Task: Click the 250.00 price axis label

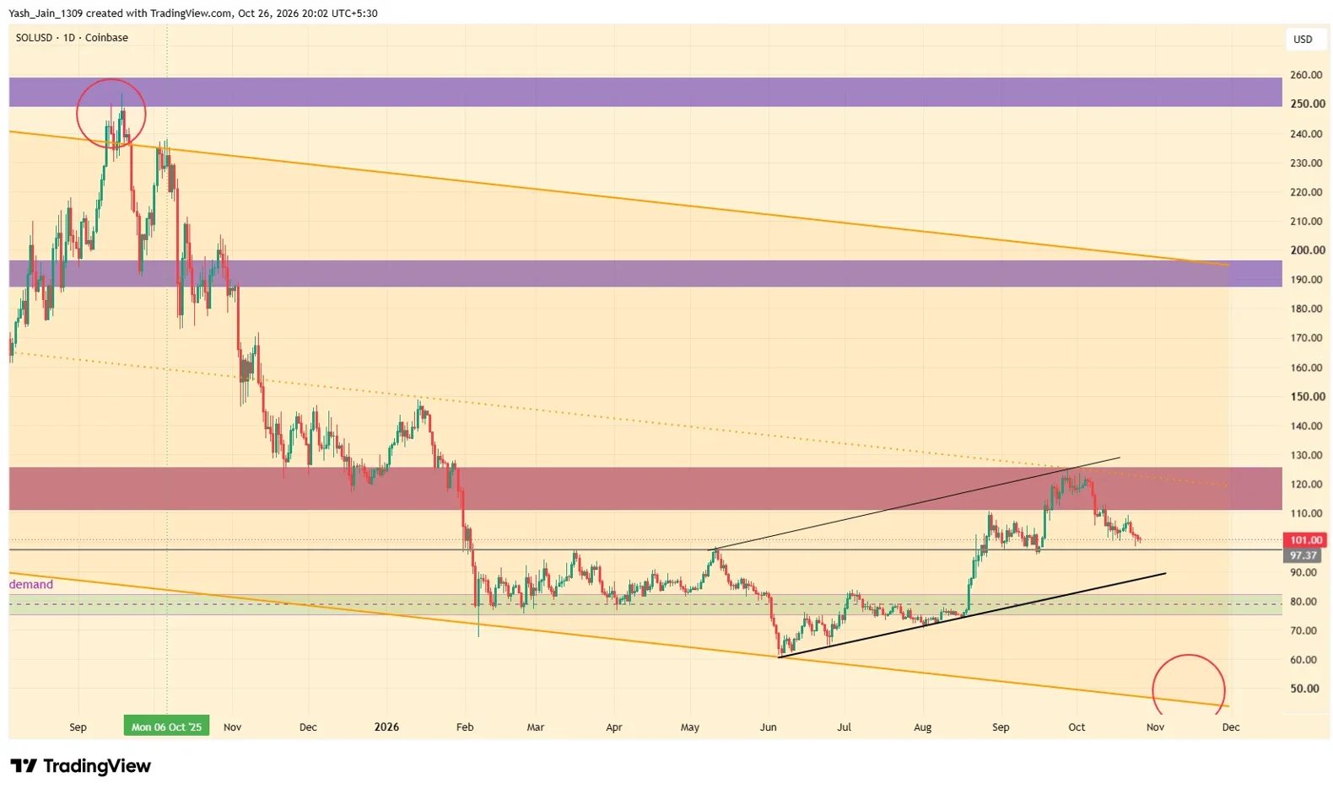Action: click(1306, 105)
